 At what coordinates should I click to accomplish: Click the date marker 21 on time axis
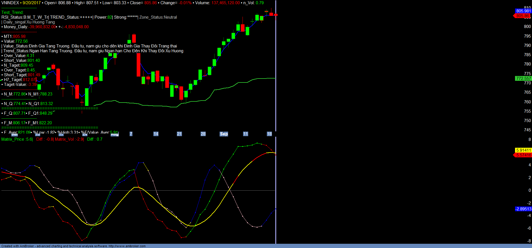click(x=179, y=134)
